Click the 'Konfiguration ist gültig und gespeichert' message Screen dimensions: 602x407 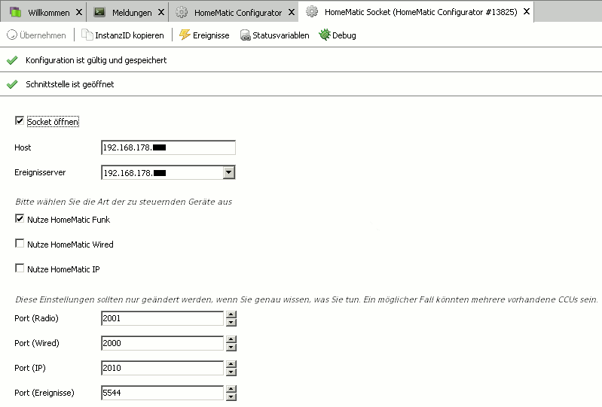96,60
